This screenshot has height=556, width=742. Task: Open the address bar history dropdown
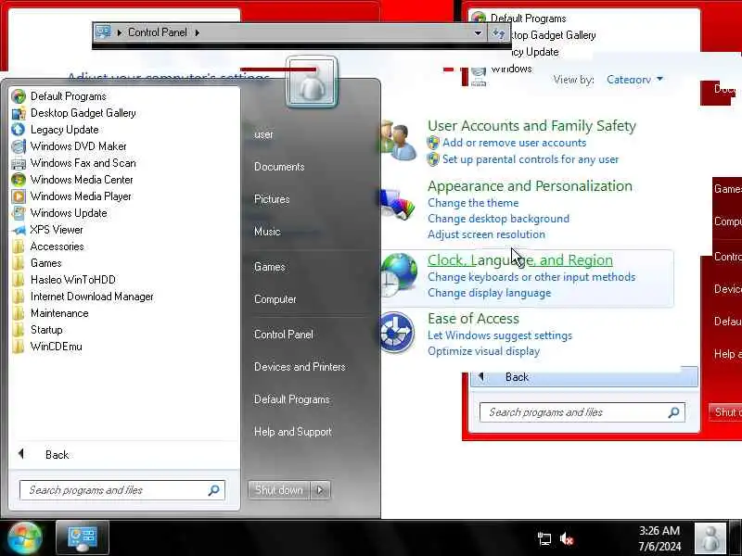478,33
